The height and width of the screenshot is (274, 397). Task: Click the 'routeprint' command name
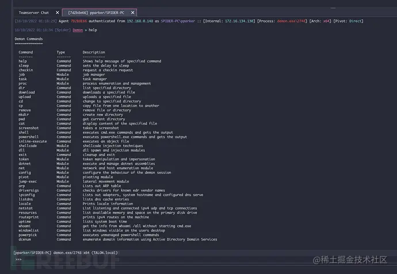coord(29,217)
